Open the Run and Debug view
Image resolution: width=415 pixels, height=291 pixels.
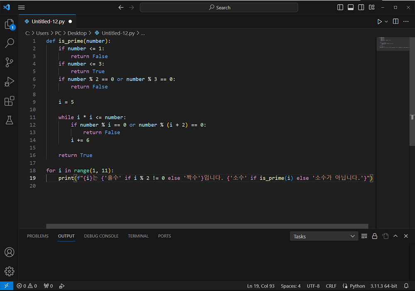tap(10, 81)
